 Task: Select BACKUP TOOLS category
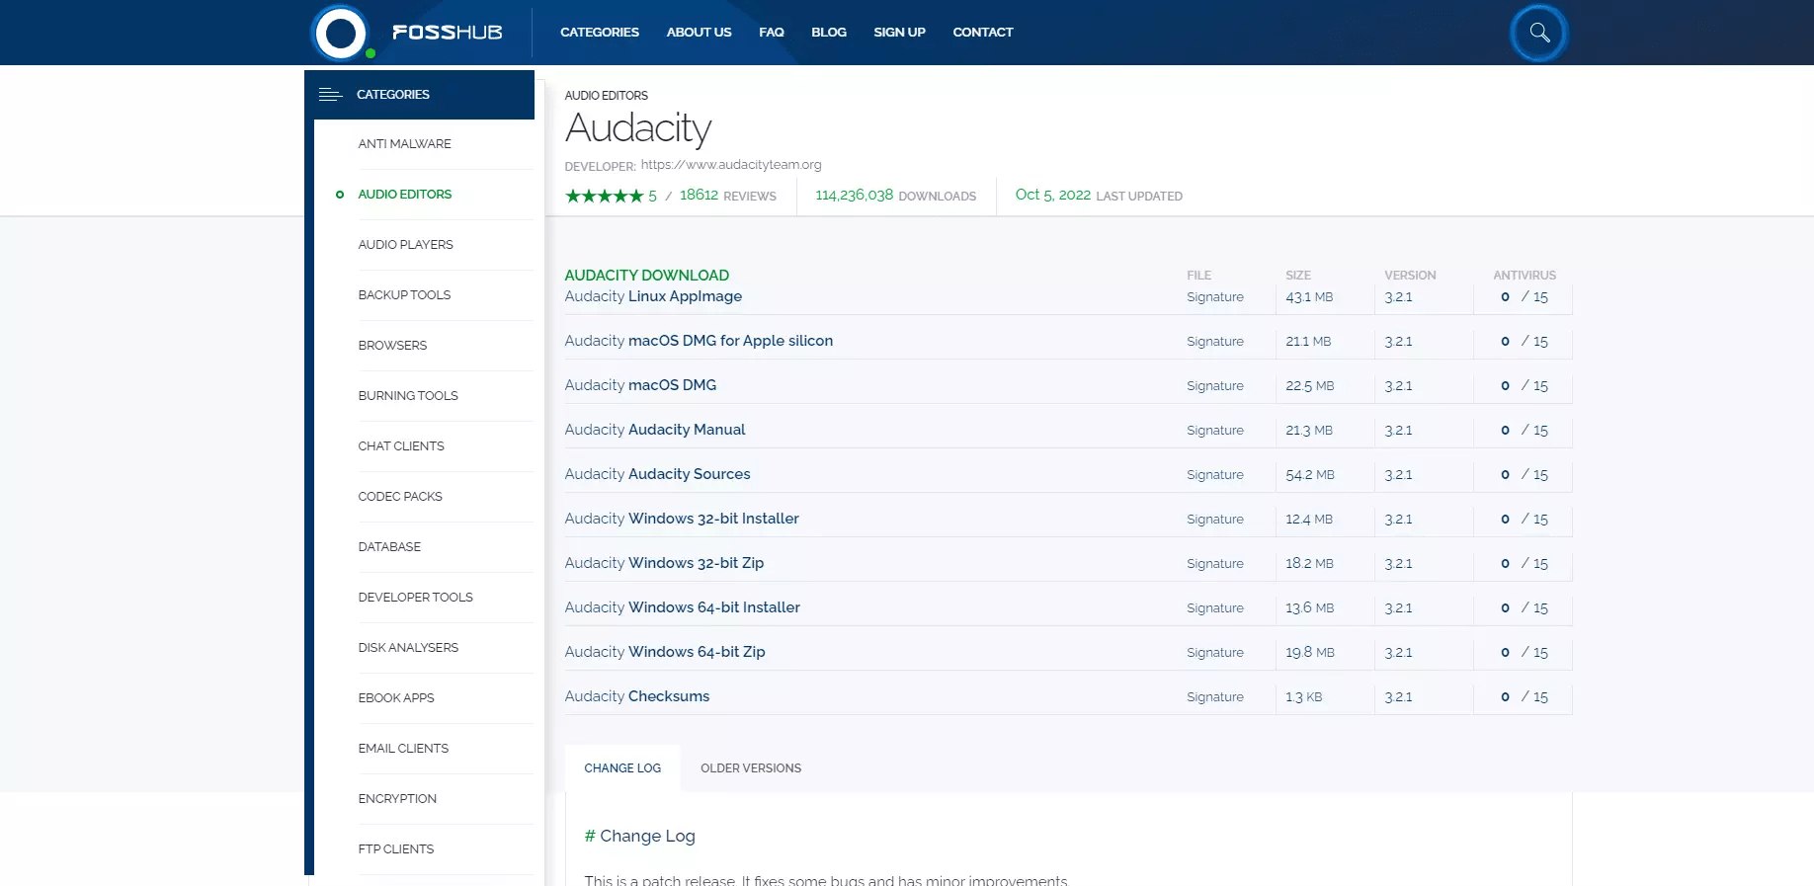tap(404, 294)
